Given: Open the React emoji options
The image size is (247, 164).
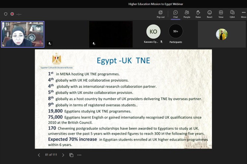Looking at the screenshot, I should [x=210, y=14].
